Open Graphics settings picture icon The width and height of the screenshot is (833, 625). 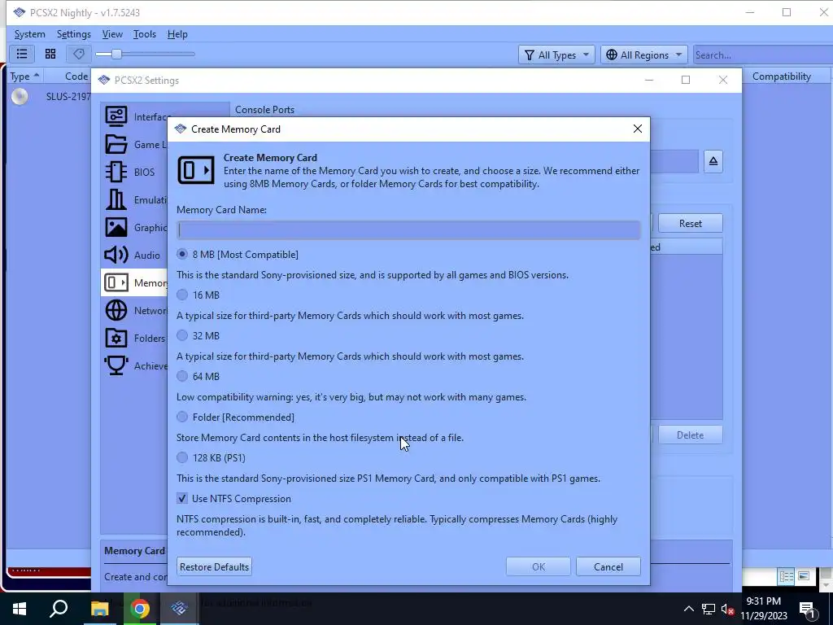click(116, 227)
